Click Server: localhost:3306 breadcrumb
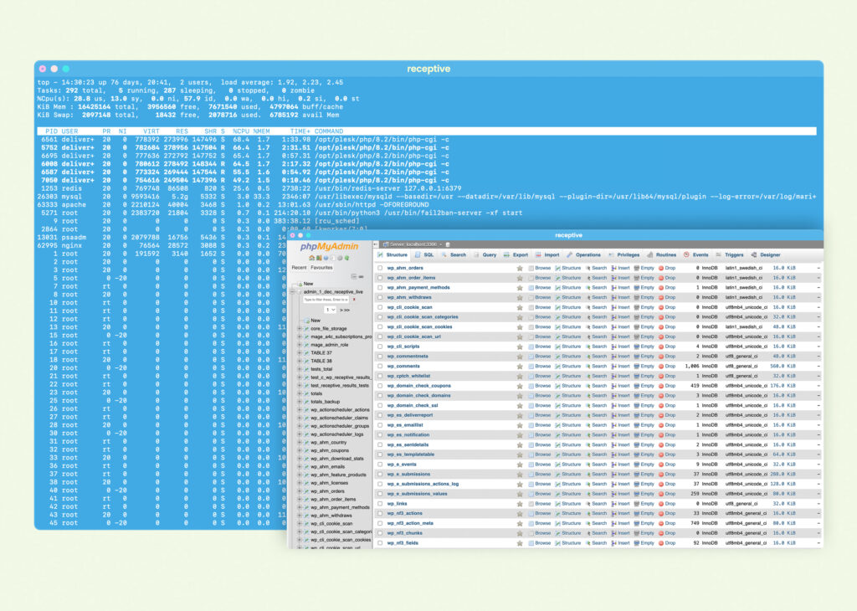This screenshot has width=857, height=611. coord(412,244)
